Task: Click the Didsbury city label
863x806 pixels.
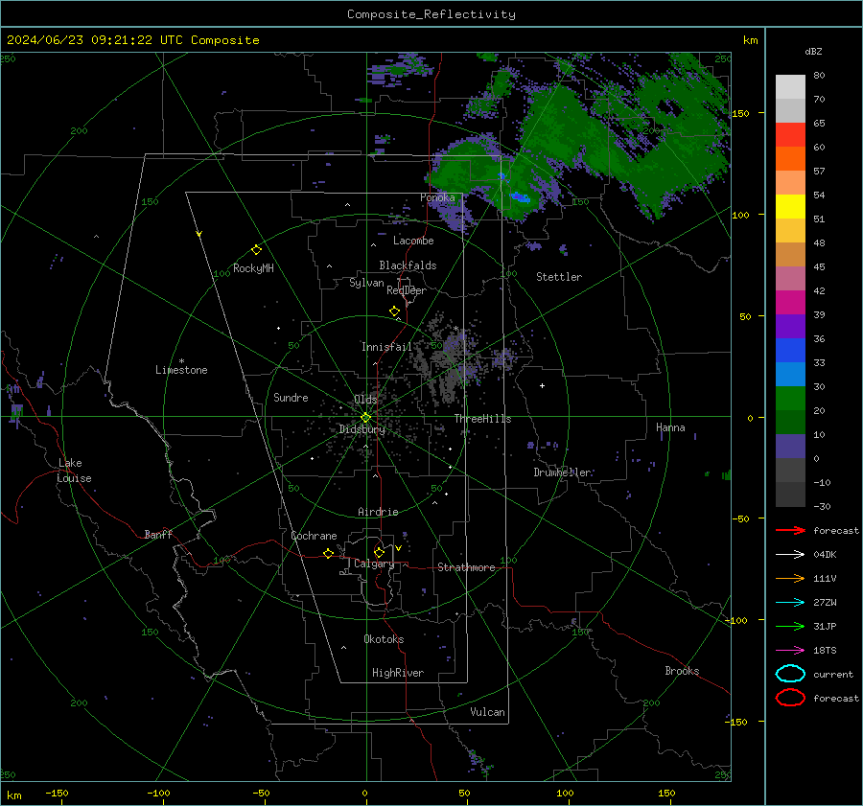Action: (x=362, y=429)
